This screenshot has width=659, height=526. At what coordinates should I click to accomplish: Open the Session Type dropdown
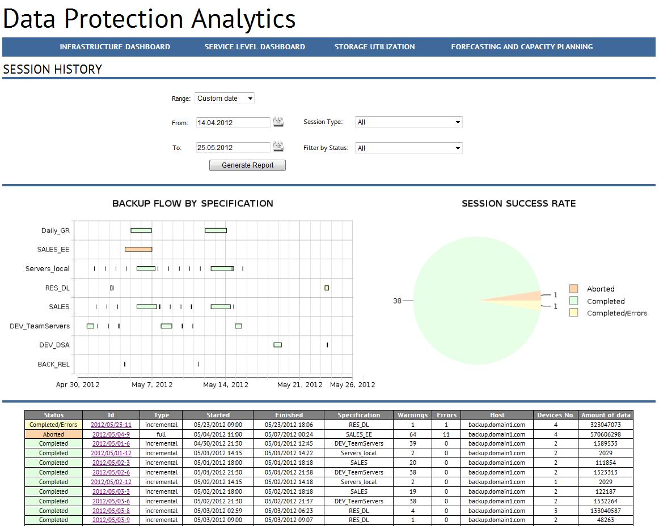tap(408, 122)
